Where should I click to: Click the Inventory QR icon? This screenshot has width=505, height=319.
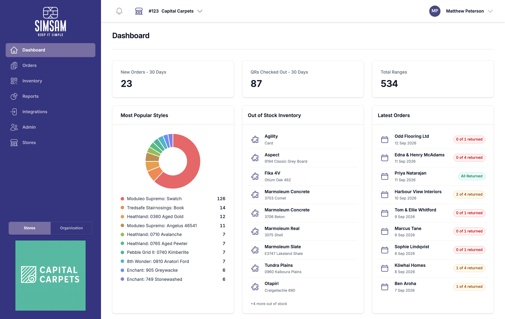point(14,81)
